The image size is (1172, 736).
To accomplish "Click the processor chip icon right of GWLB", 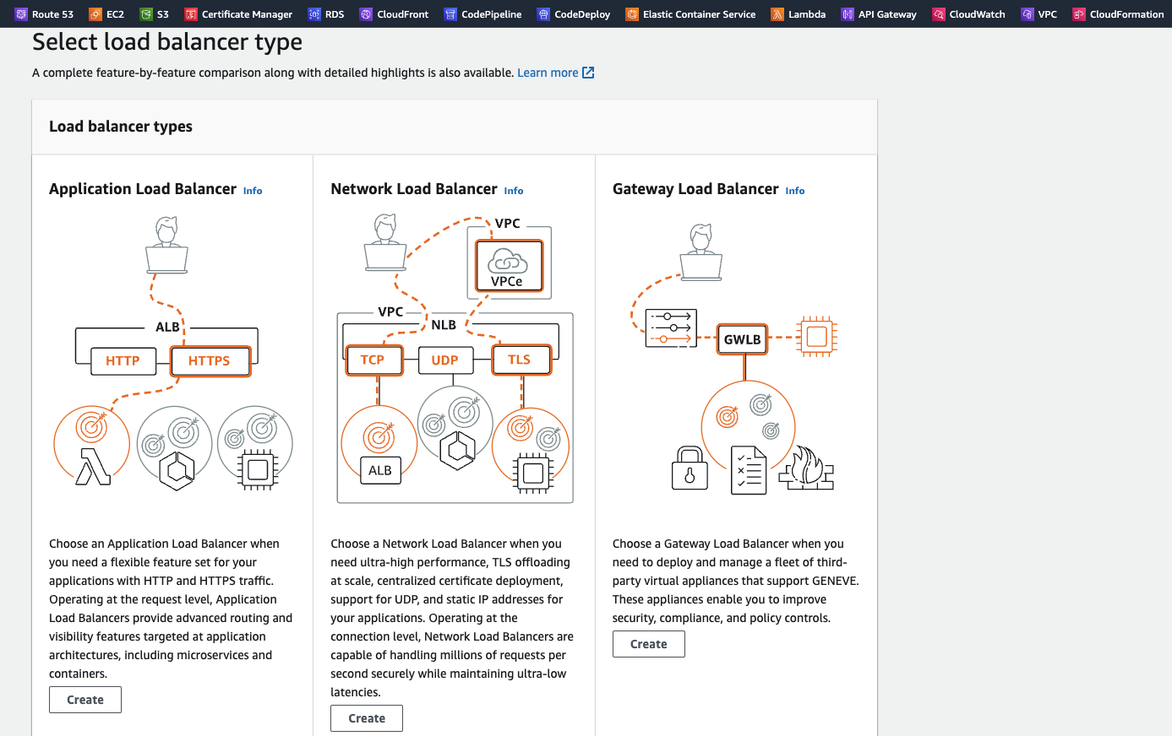I will point(816,337).
